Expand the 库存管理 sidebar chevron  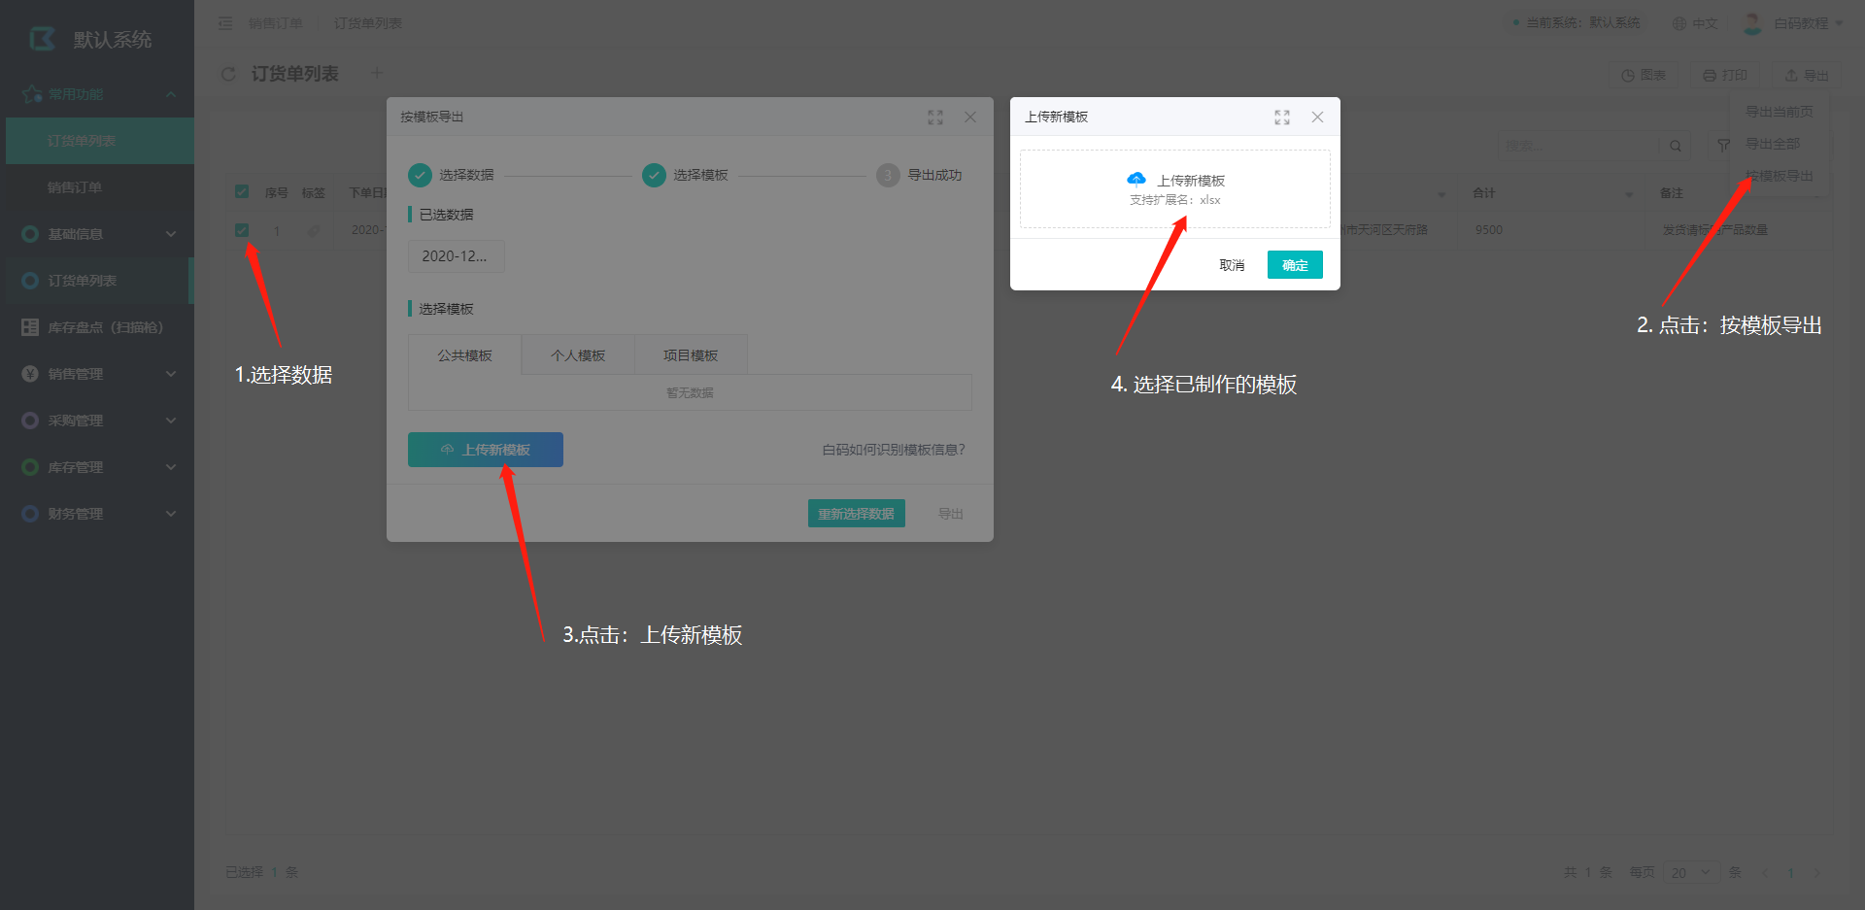pos(171,467)
